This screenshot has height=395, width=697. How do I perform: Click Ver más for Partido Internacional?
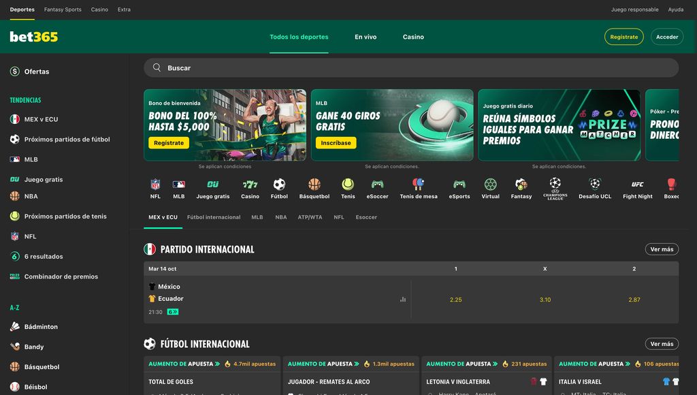point(662,249)
